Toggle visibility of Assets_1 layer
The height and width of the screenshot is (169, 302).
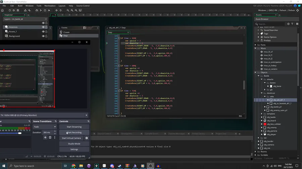tap(43, 32)
